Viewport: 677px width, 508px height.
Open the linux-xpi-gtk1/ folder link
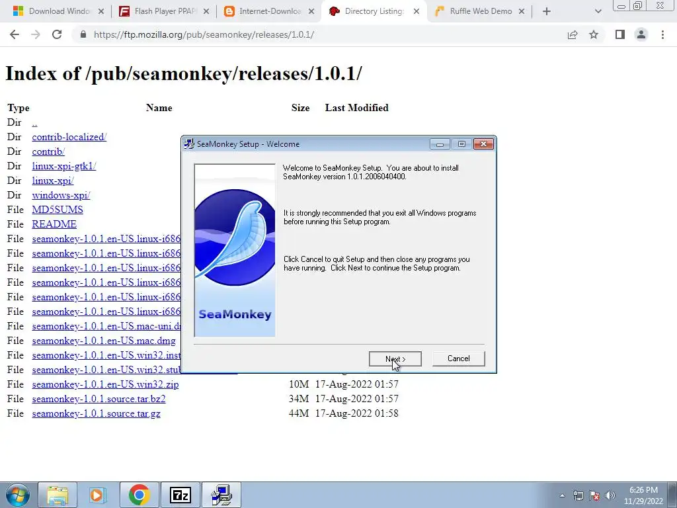[x=64, y=166]
